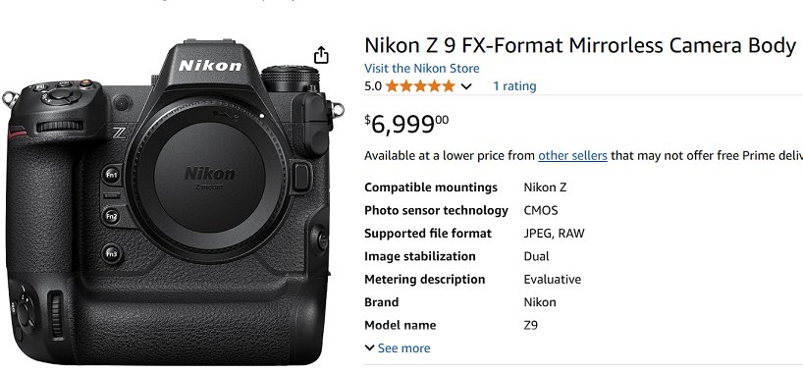Click the chevron next to See more
Viewport: 803px width, 373px height.
(369, 347)
